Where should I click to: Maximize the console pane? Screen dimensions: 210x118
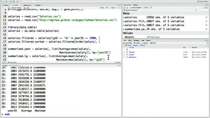pyautogui.click(x=120, y=66)
